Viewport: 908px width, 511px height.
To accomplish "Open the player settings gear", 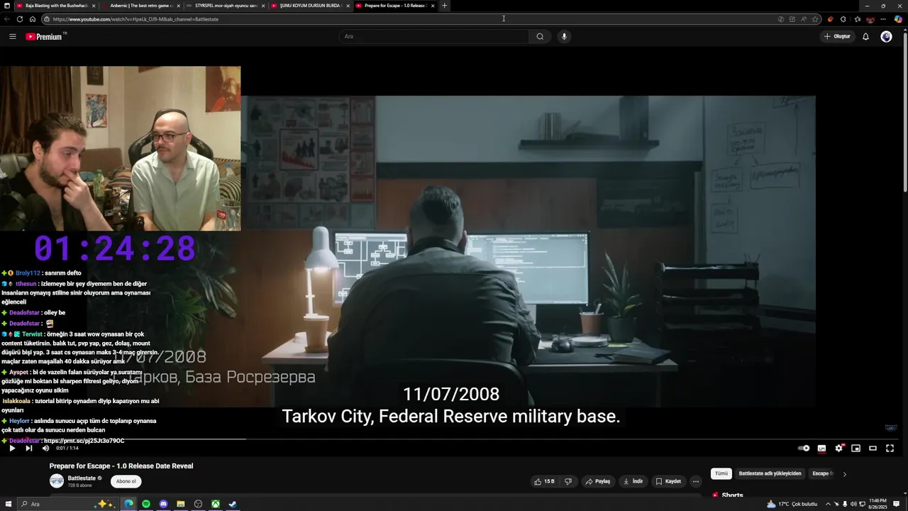I will (x=838, y=448).
